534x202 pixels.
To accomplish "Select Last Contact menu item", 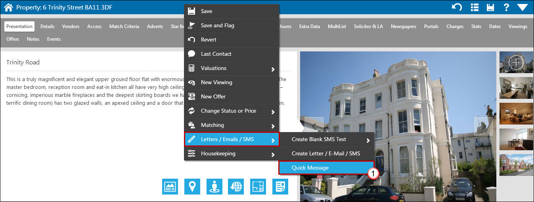I will pyautogui.click(x=232, y=54).
